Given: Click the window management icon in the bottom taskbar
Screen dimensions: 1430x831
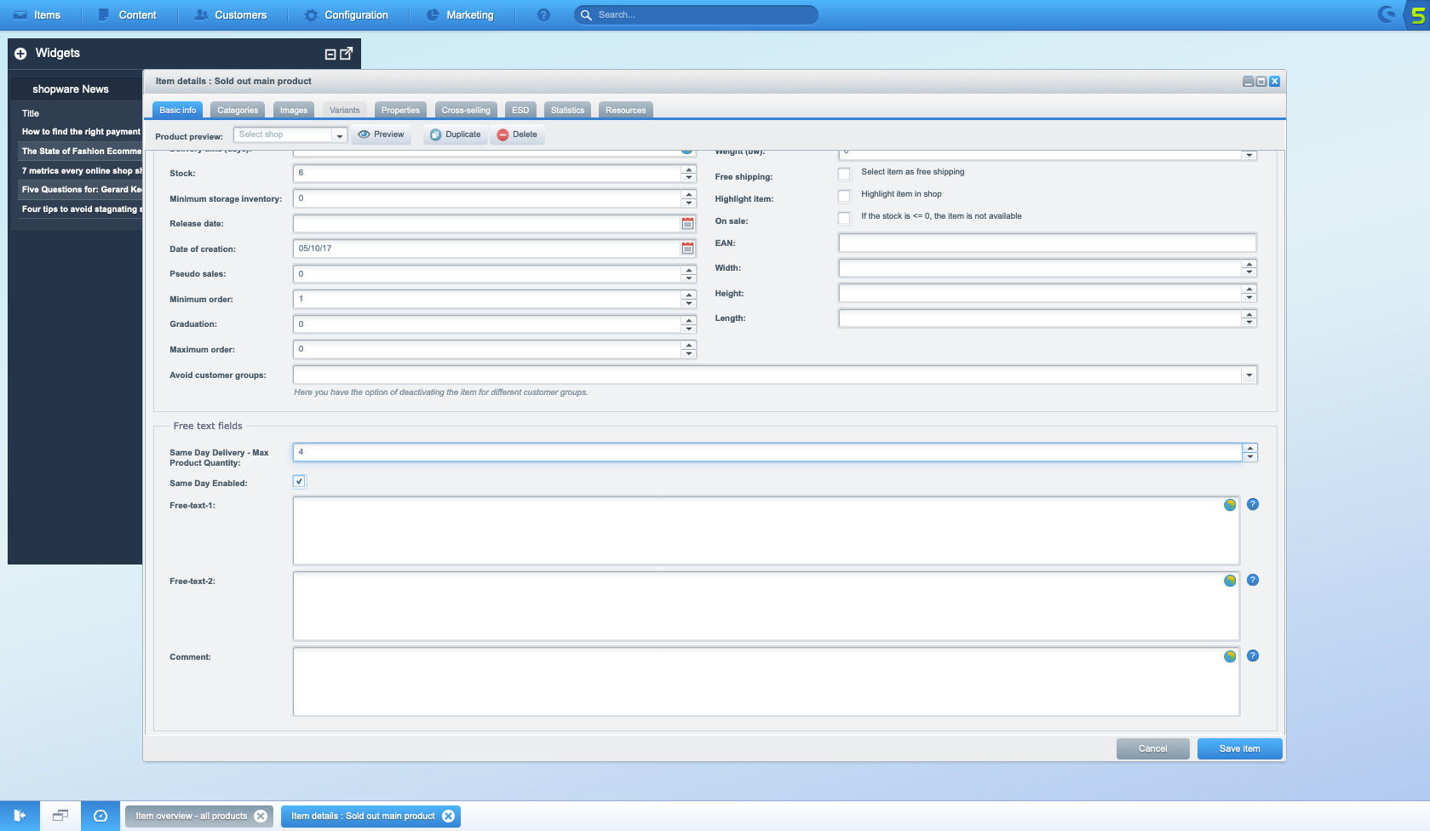Looking at the screenshot, I should point(60,816).
